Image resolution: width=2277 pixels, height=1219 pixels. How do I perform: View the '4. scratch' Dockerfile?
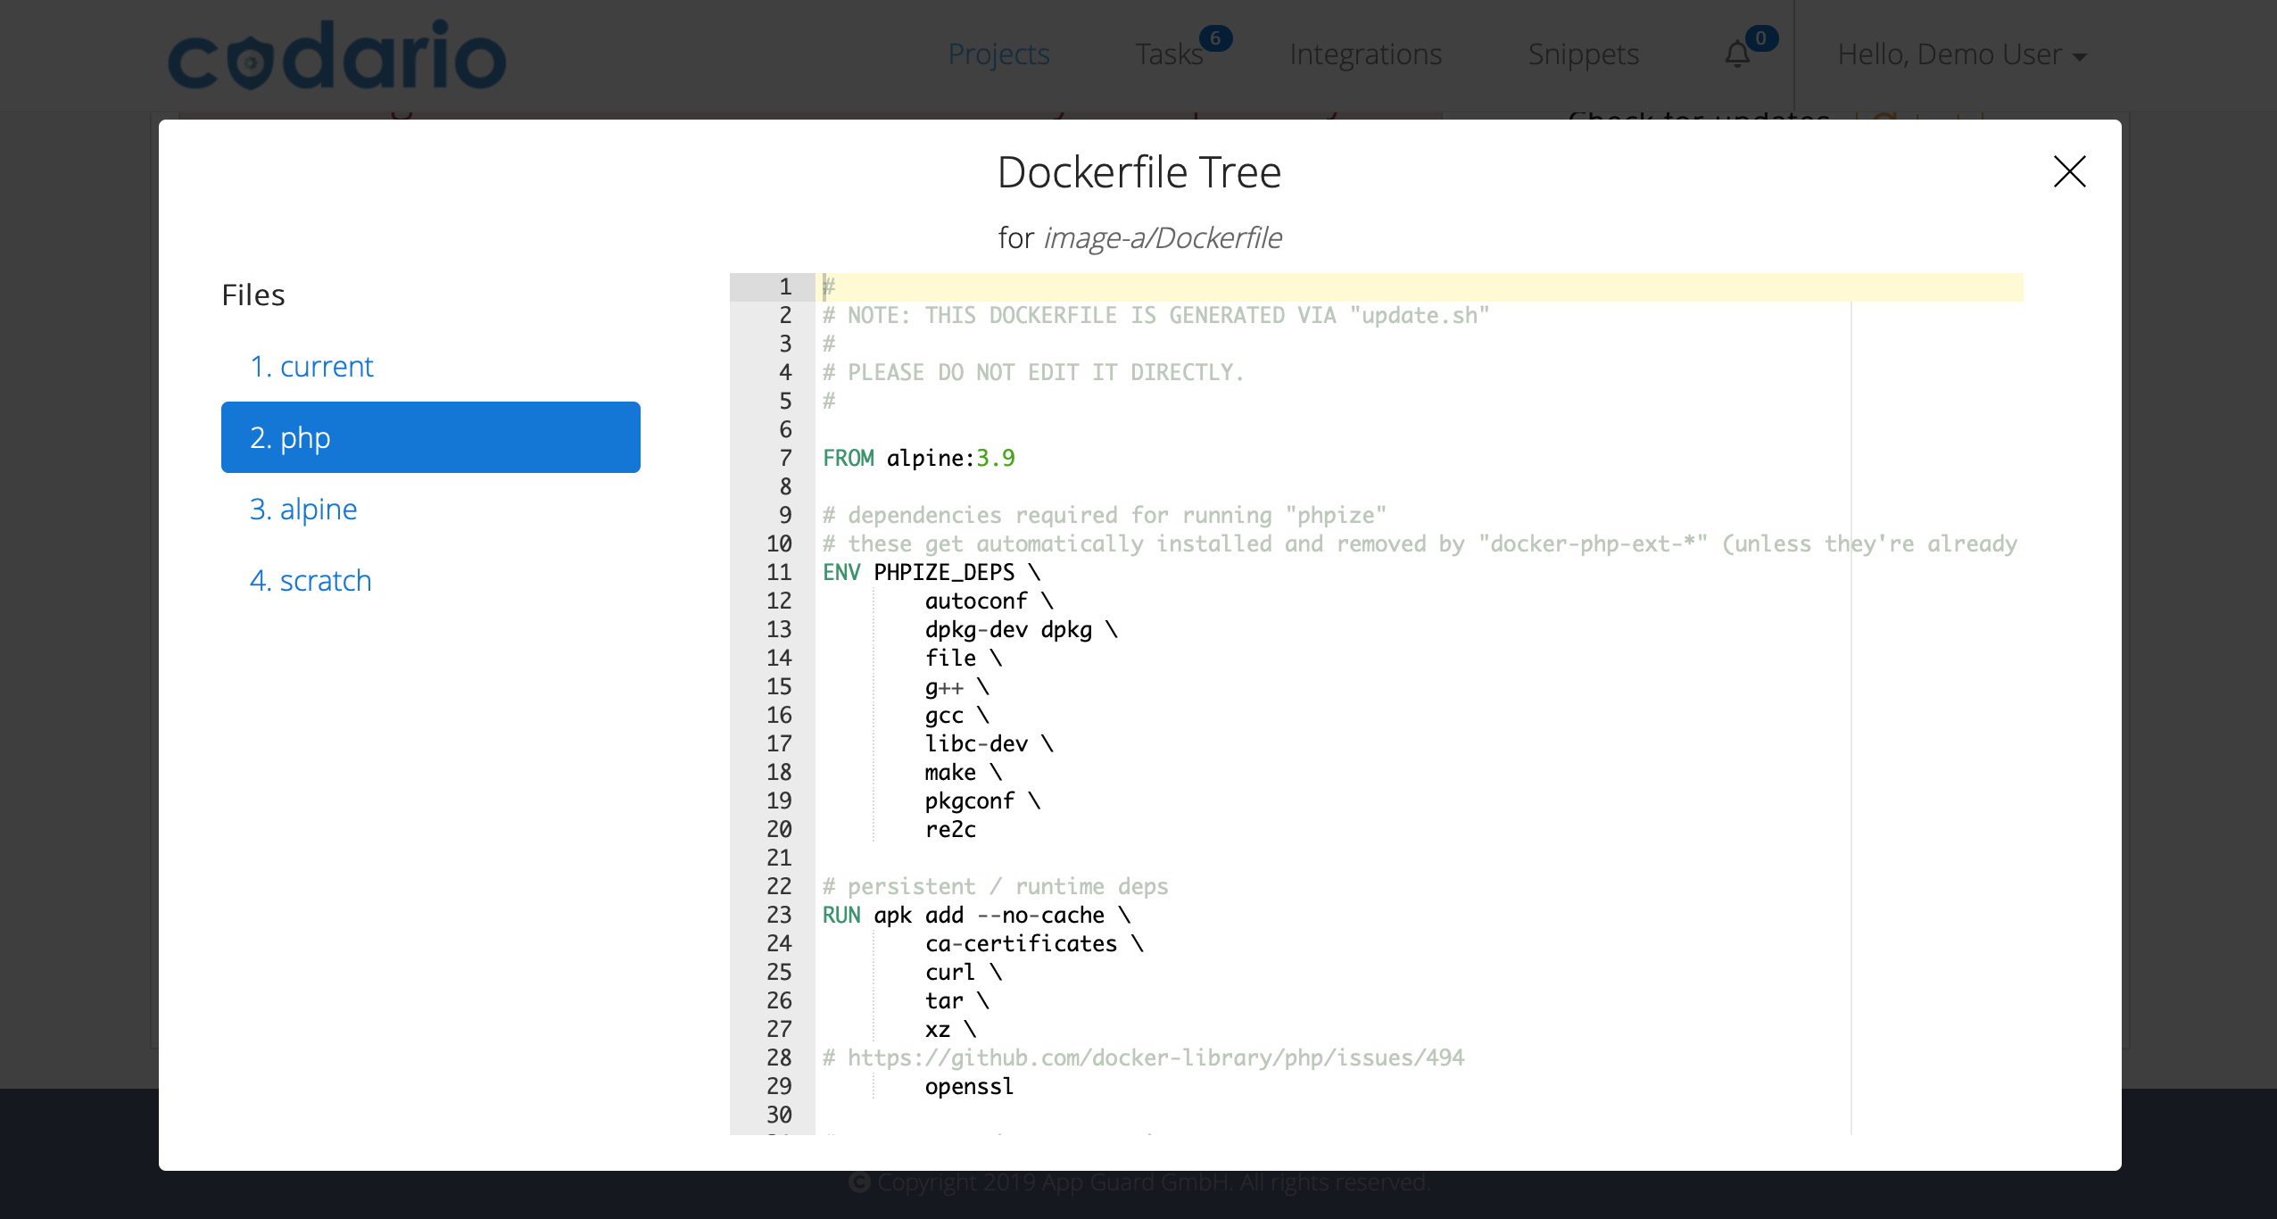coord(310,580)
